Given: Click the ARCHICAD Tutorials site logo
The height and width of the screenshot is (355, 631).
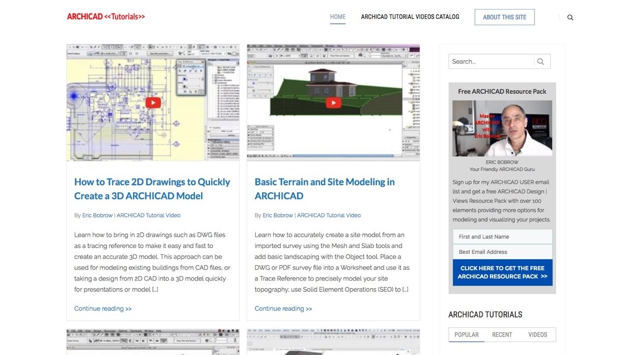Looking at the screenshot, I should pyautogui.click(x=106, y=16).
